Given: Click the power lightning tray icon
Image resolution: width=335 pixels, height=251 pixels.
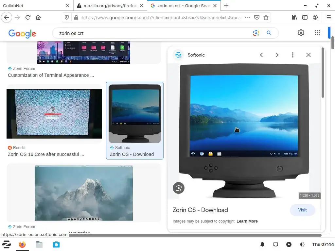Looking at the screenshot, I should pos(289,244).
